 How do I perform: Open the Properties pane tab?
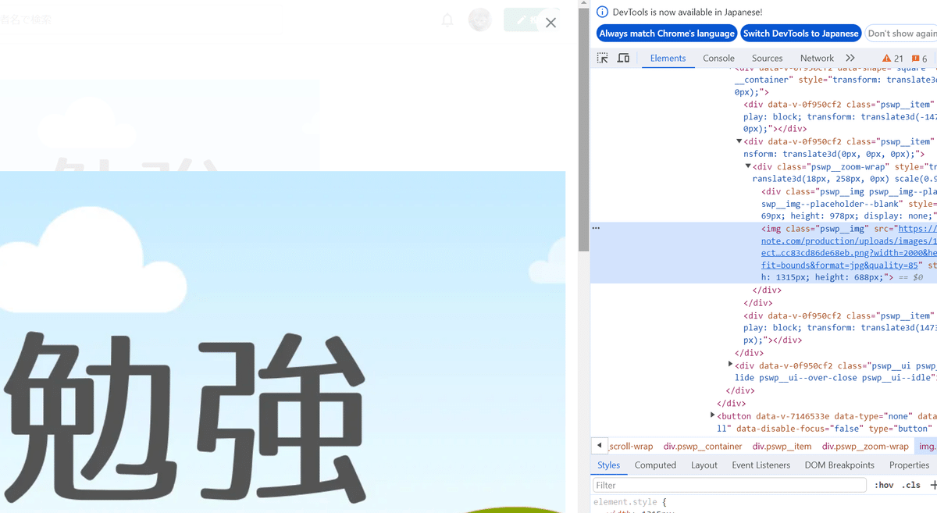tap(909, 465)
